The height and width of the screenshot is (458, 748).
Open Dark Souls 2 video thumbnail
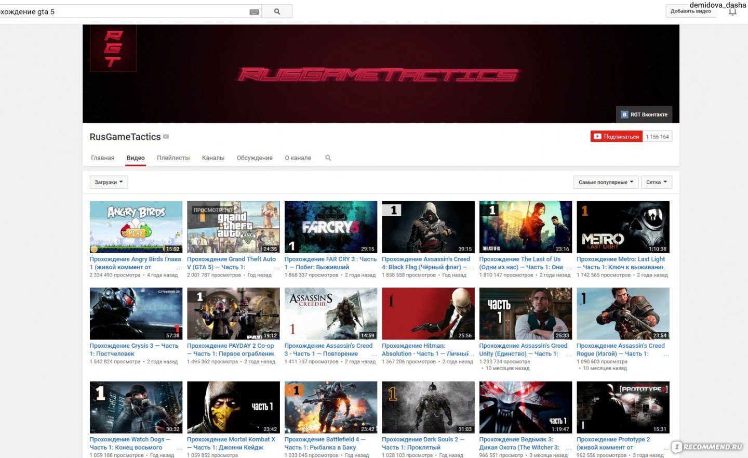coord(428,408)
